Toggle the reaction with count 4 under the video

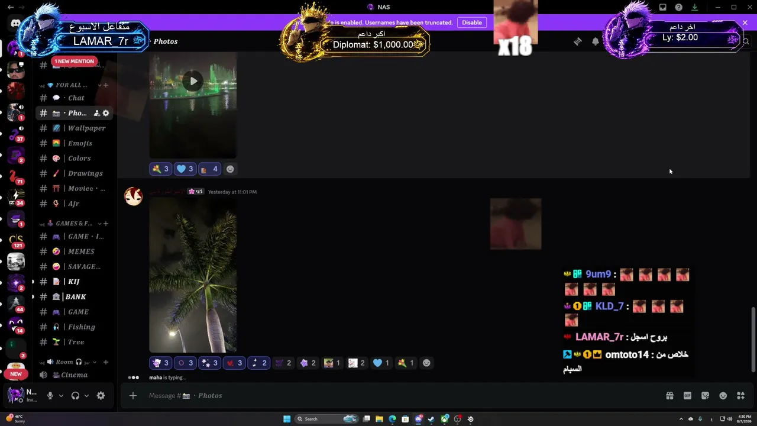[210, 169]
